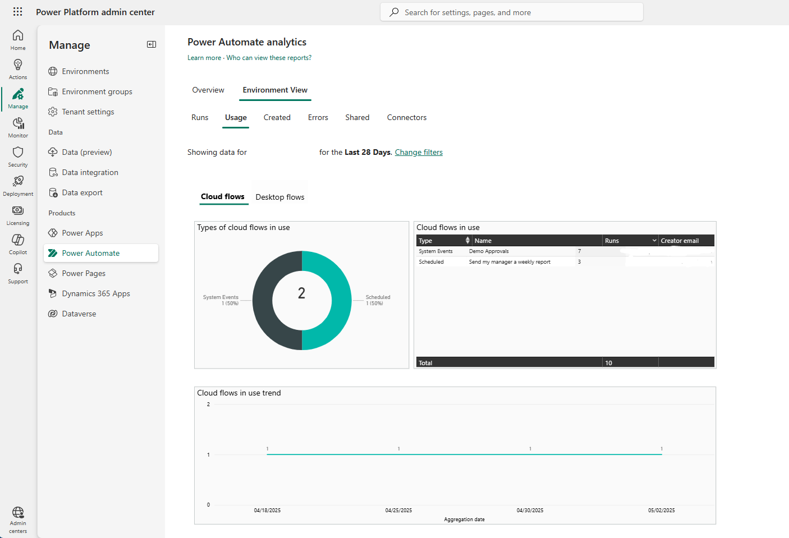This screenshot has width=789, height=538.
Task: Click the 'Scheduled' type cell in table
Action: point(431,262)
